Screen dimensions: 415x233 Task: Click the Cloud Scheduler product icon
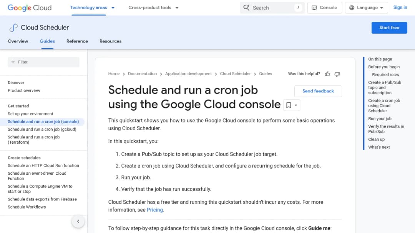[x=13, y=28]
